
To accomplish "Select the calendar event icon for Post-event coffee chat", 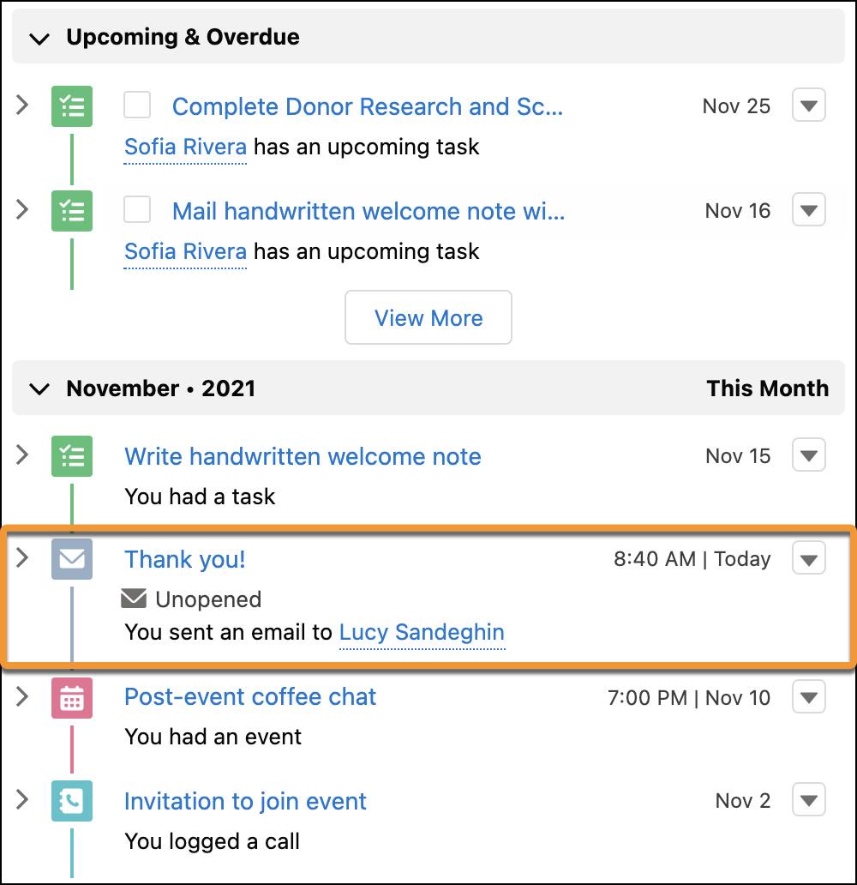I will pyautogui.click(x=71, y=698).
